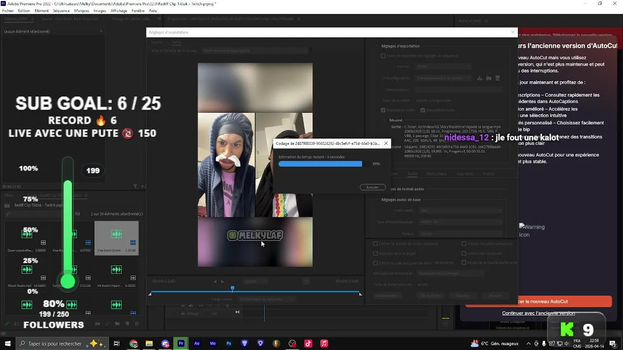Toggle alpha channel only render checkbox

(x=464, y=263)
